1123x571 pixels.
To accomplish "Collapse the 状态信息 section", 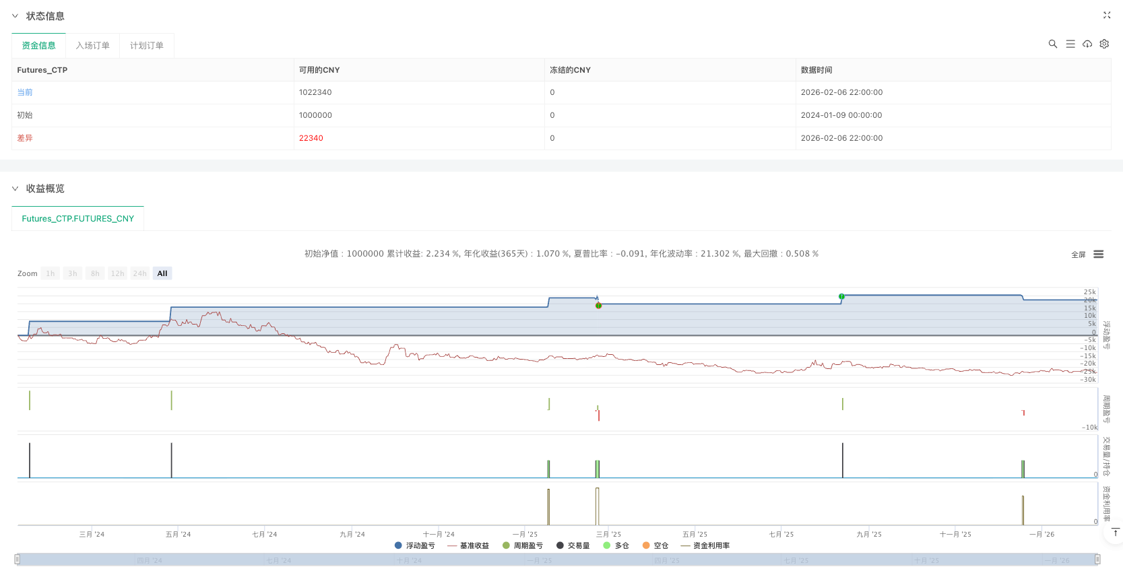I will pos(15,16).
